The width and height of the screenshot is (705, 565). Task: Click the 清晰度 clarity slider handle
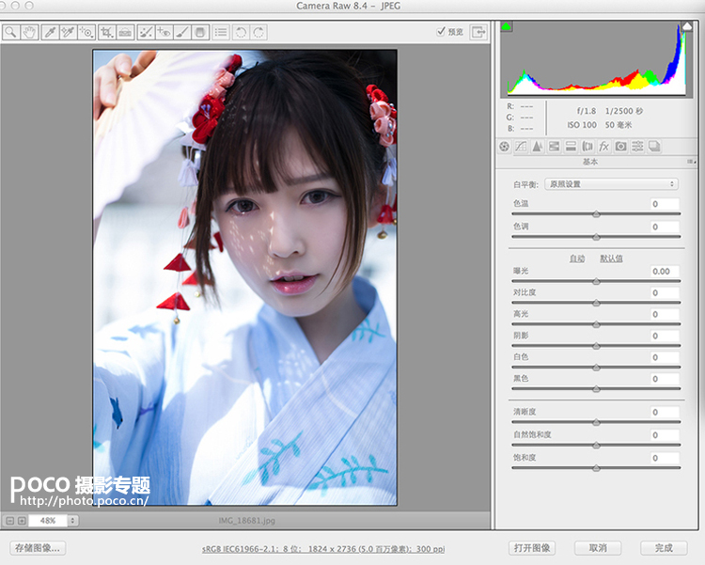point(596,422)
